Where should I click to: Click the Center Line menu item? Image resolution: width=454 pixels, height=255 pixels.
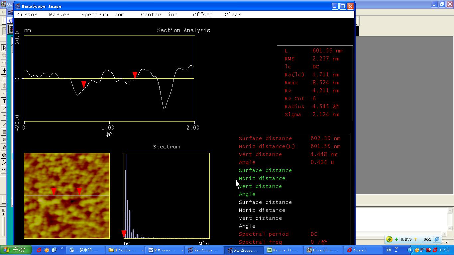tap(159, 15)
